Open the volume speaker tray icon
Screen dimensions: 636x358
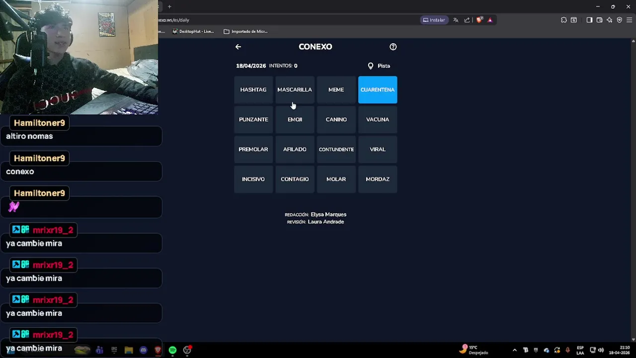(x=601, y=350)
